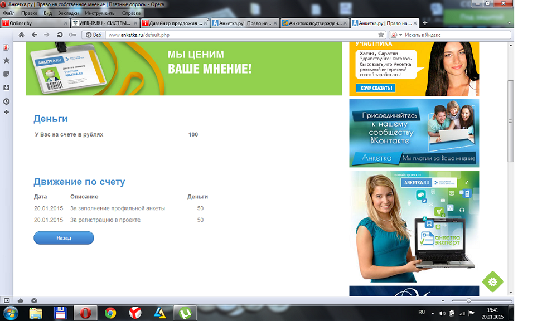Close the WEB-IP.RU tab
Screen dimensions: 547x321
(x=135, y=23)
